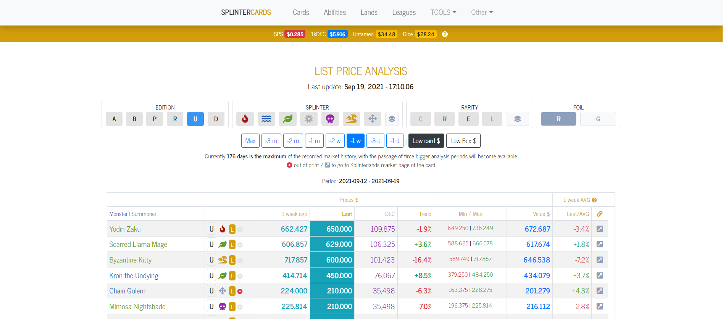Select -2 m analysis period
The image size is (723, 319).
click(293, 141)
